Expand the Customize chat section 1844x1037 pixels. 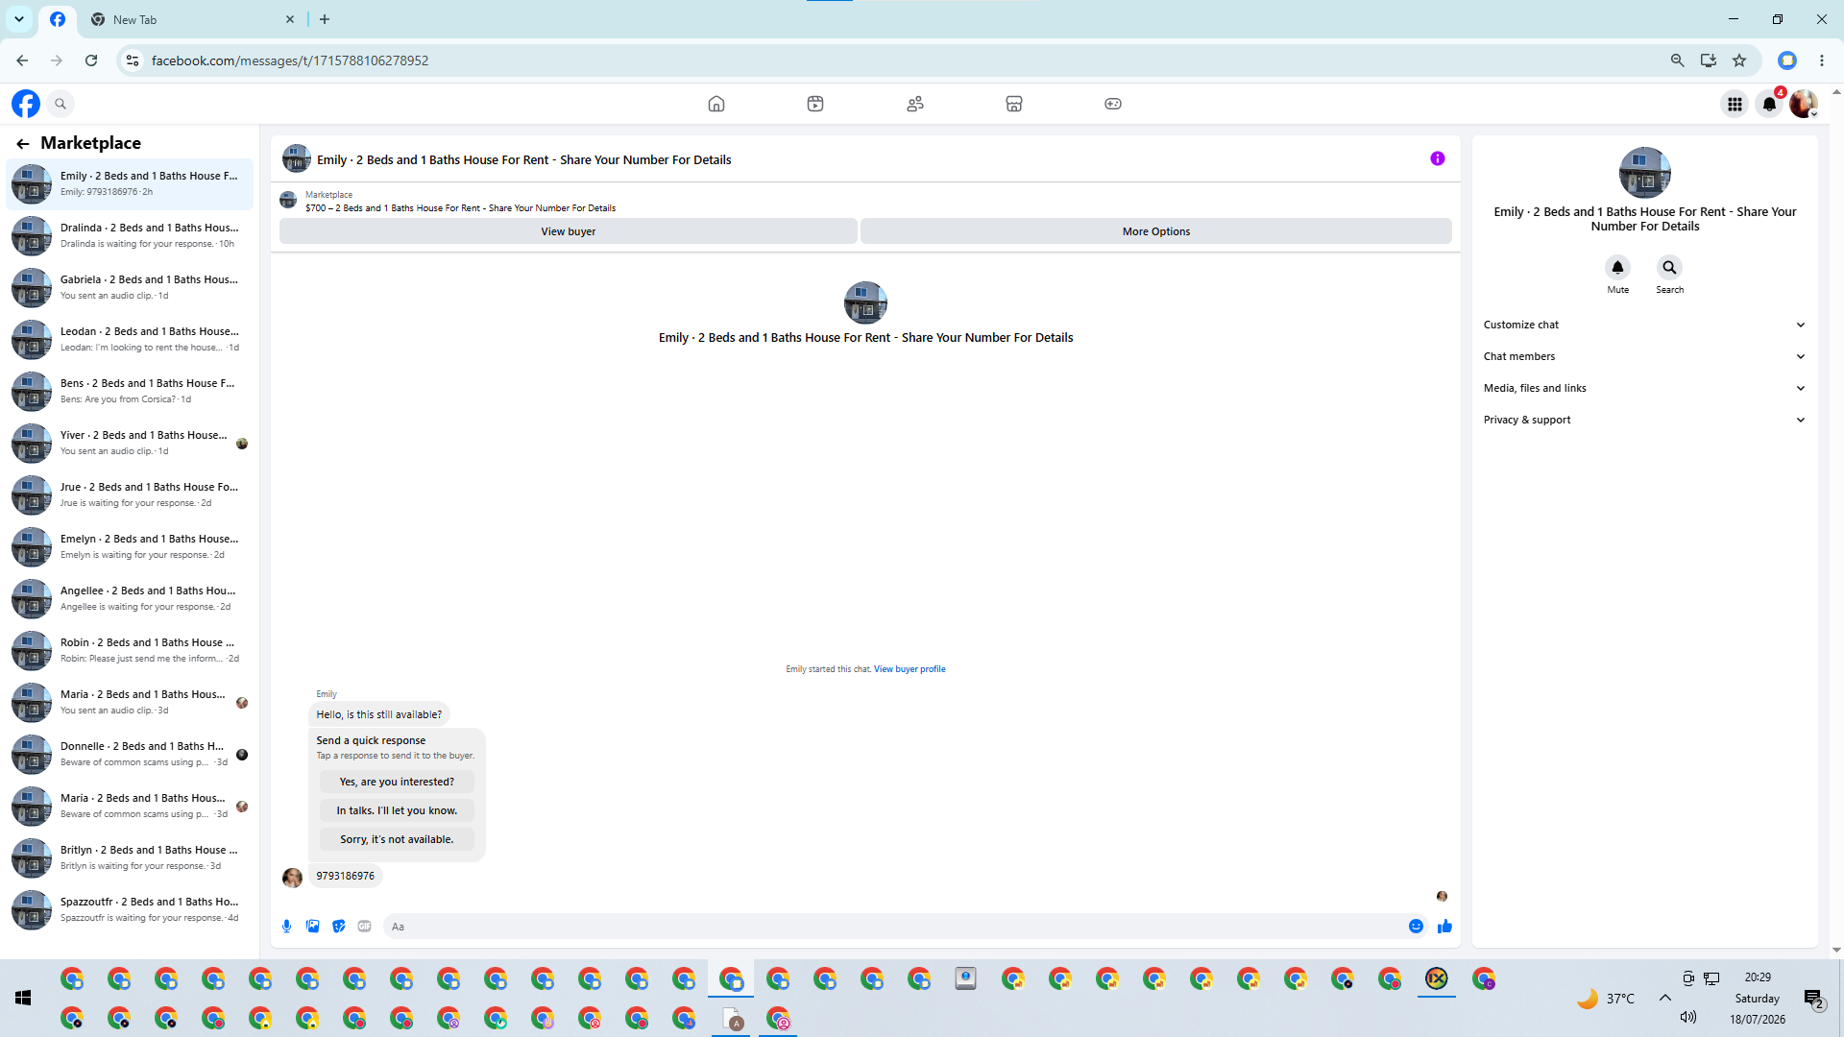pyautogui.click(x=1645, y=325)
